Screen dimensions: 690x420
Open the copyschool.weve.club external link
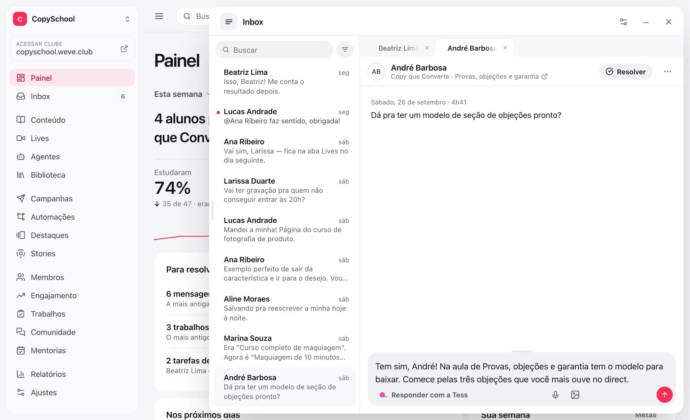tap(72, 48)
